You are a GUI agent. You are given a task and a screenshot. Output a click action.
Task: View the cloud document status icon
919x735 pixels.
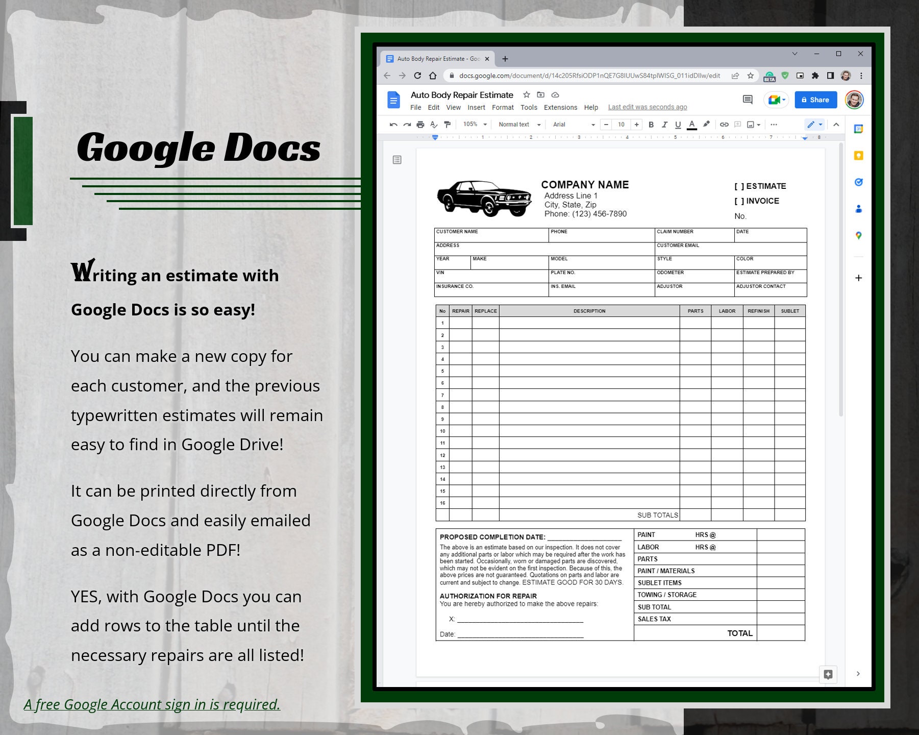coord(556,95)
